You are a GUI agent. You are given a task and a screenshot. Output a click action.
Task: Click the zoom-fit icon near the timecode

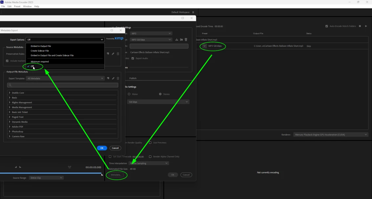70,167
